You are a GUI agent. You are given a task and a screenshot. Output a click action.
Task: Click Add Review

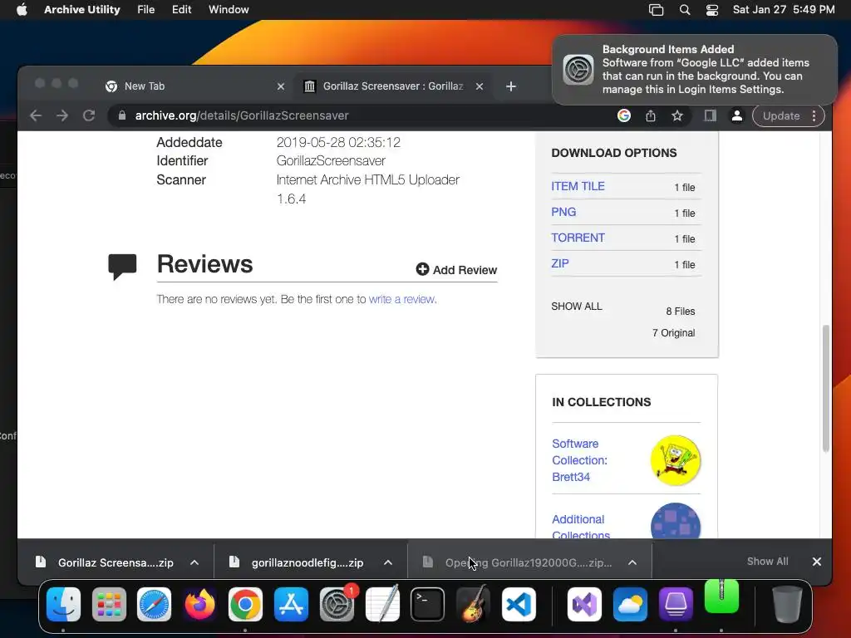456,270
